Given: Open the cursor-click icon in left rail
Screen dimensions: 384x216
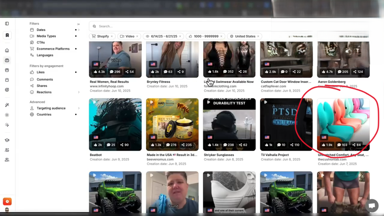Looking at the screenshot, I should (7, 125).
